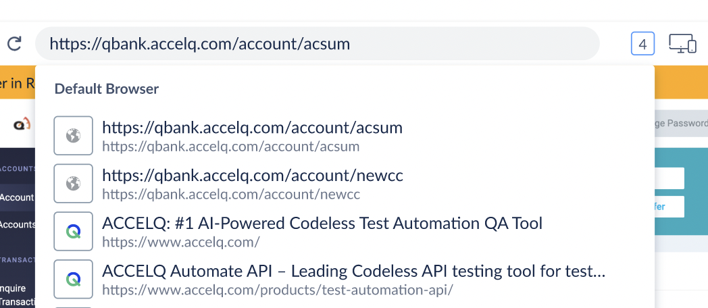
Task: Focus the URL address bar
Action: click(x=317, y=44)
